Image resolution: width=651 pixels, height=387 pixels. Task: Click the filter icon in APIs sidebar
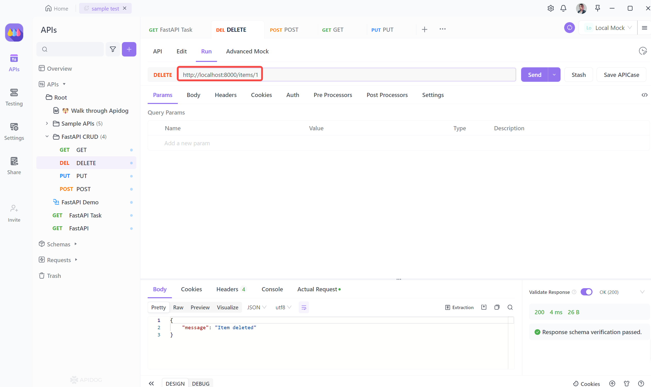click(113, 49)
